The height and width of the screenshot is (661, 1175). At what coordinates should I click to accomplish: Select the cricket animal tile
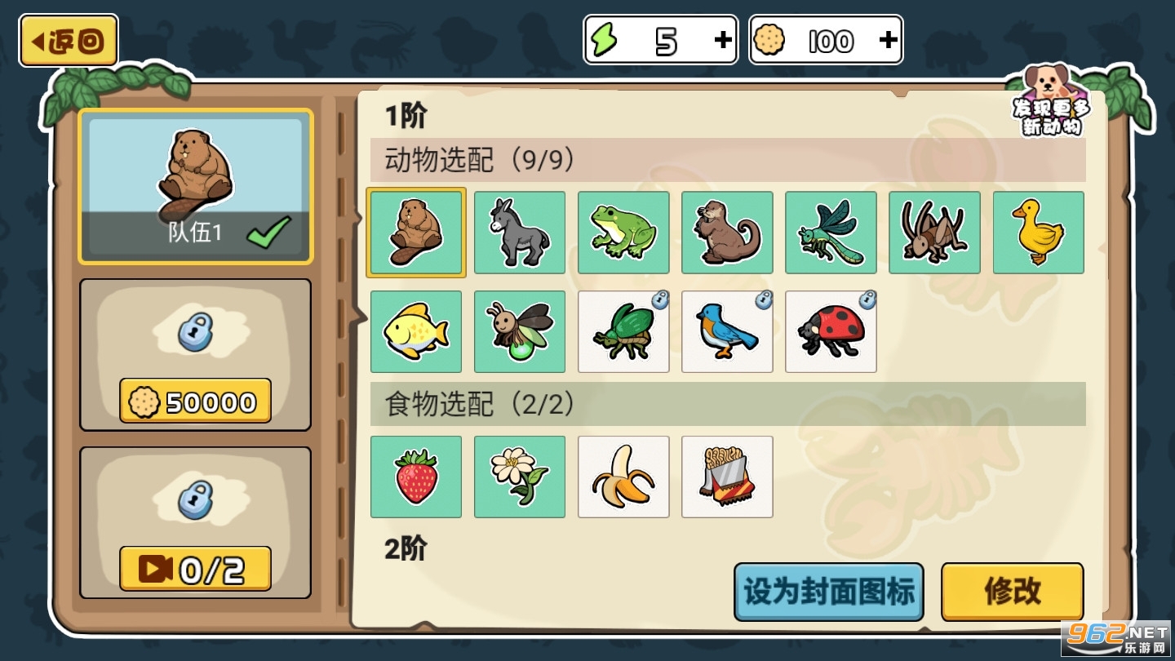(x=934, y=233)
